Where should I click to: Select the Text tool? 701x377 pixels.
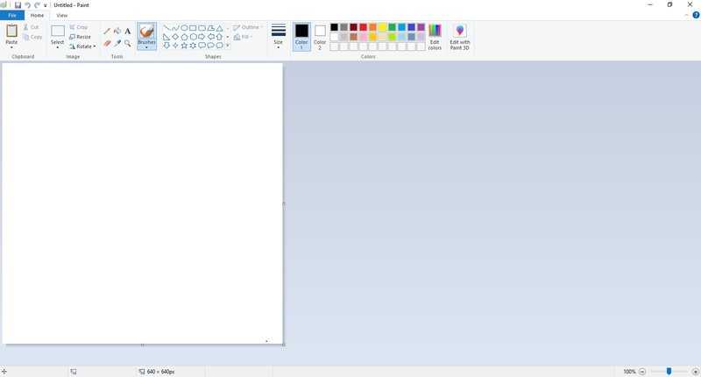127,32
